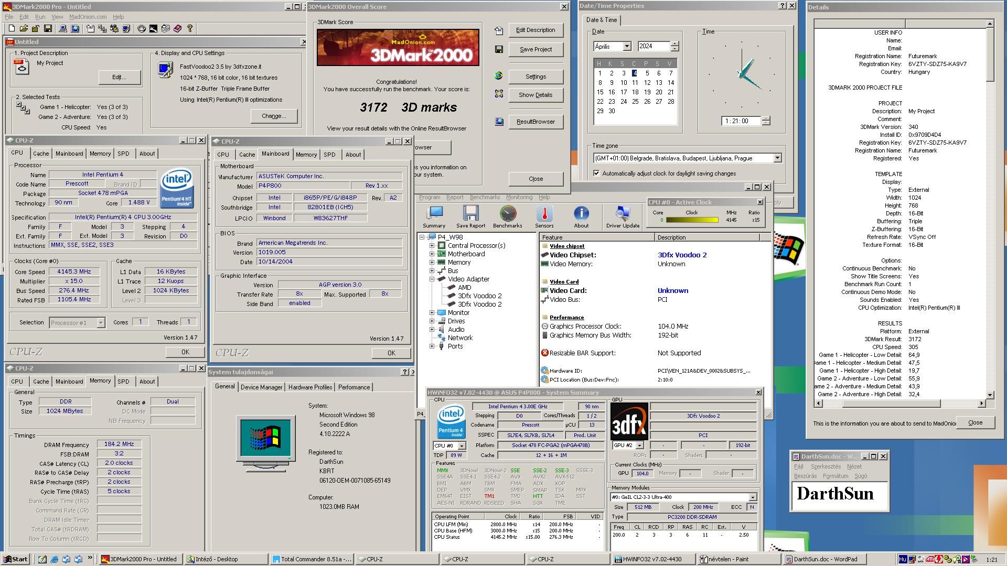This screenshot has width=1007, height=566.
Task: Click Display and CPU Settings monitor icon
Action: (x=165, y=70)
